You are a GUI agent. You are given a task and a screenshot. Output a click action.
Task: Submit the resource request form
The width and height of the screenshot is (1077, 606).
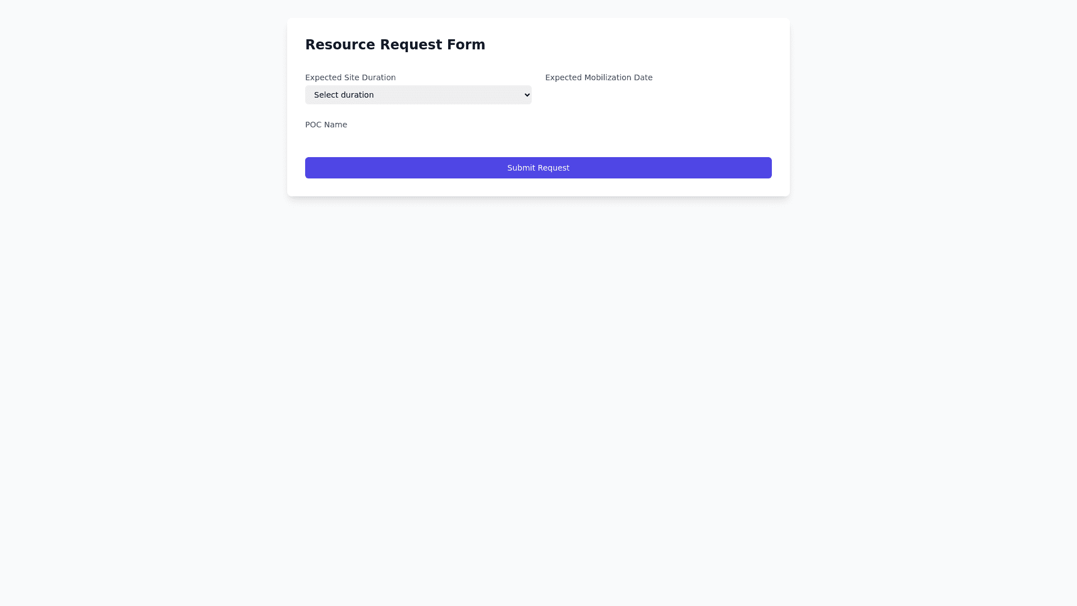pos(538,168)
